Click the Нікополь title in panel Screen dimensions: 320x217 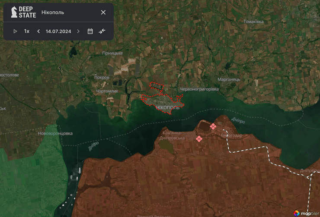click(x=53, y=12)
